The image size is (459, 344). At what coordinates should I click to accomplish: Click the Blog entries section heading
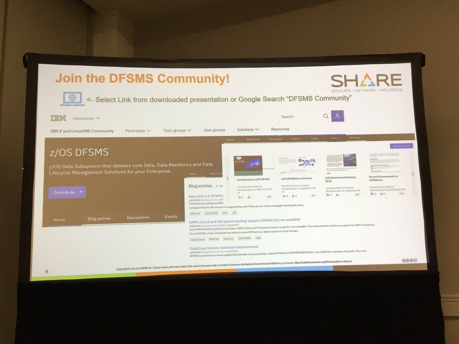pyautogui.click(x=200, y=186)
